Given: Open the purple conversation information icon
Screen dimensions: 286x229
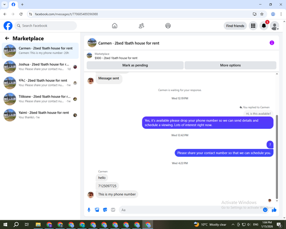Looking at the screenshot, I should coord(272,43).
